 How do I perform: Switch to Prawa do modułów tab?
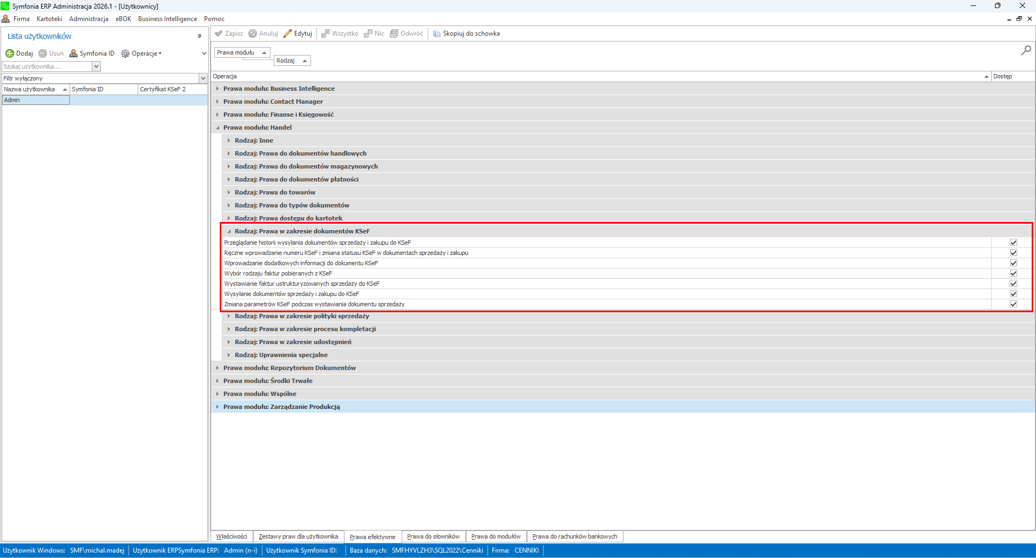[496, 536]
